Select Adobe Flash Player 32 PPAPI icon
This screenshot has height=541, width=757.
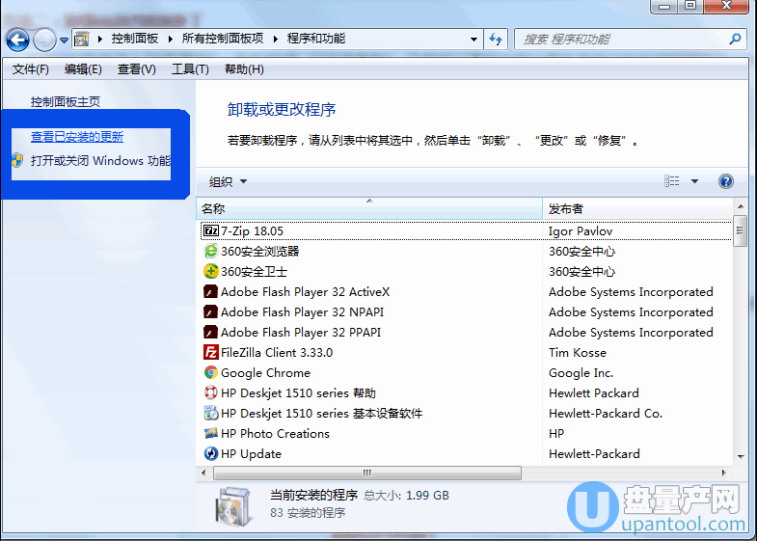[x=210, y=333]
